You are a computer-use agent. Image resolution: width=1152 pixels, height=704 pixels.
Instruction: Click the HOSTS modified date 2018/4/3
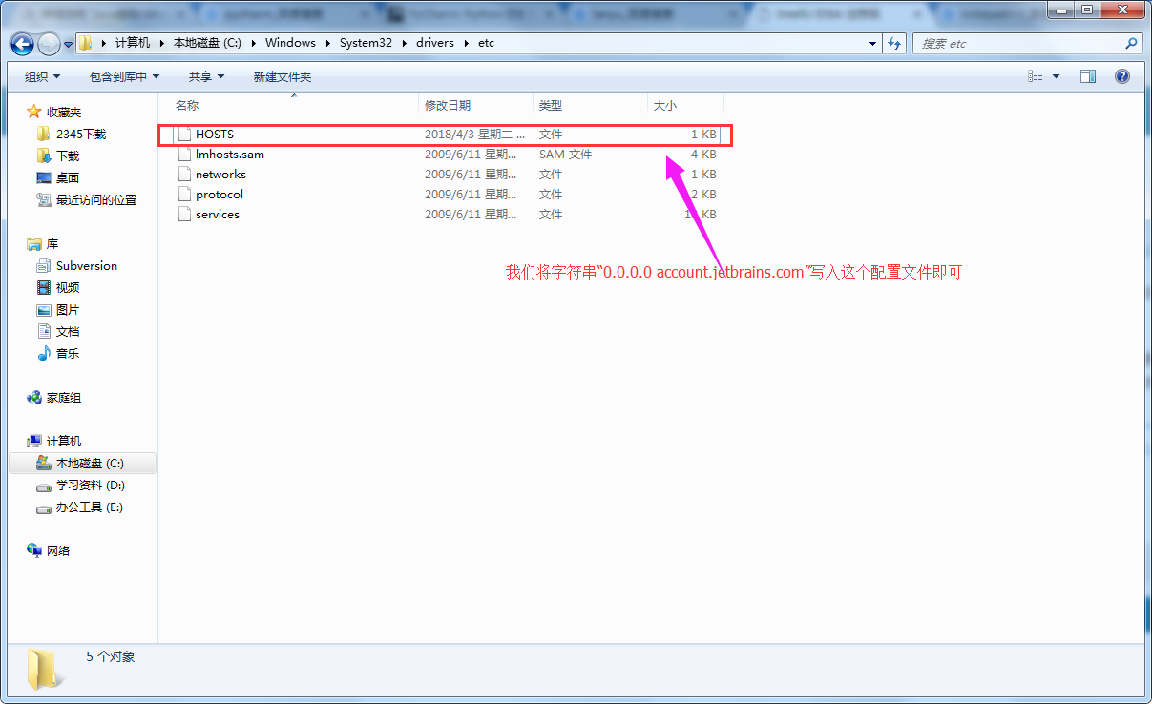[x=474, y=135]
